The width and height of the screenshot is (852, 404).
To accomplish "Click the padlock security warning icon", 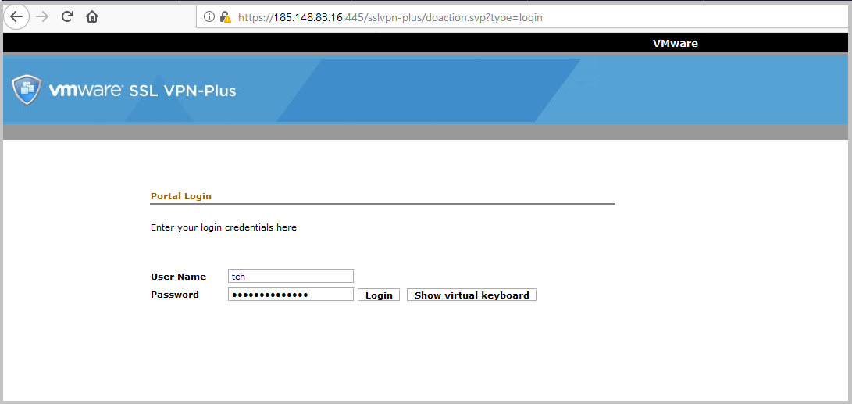I will (226, 17).
